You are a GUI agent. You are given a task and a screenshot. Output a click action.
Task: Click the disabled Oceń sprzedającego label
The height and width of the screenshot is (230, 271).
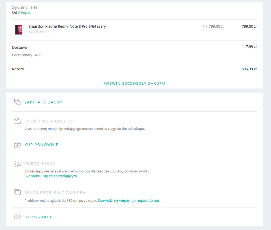49,121
